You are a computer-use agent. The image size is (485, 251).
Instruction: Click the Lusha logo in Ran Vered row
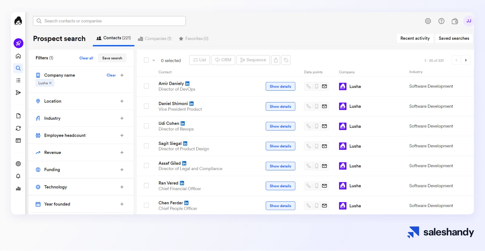pos(343,186)
